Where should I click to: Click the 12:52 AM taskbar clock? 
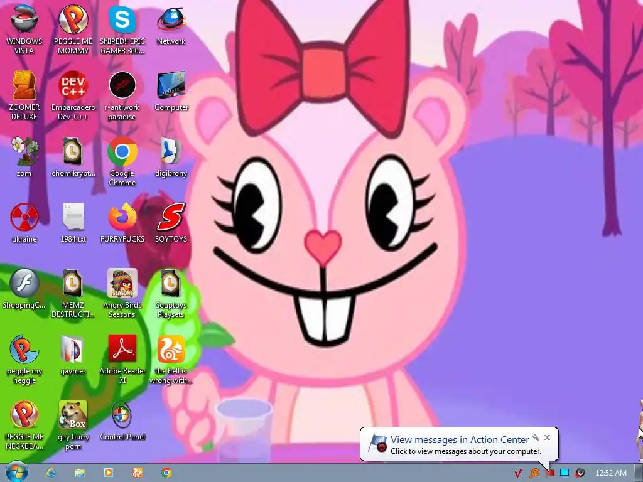[610, 473]
